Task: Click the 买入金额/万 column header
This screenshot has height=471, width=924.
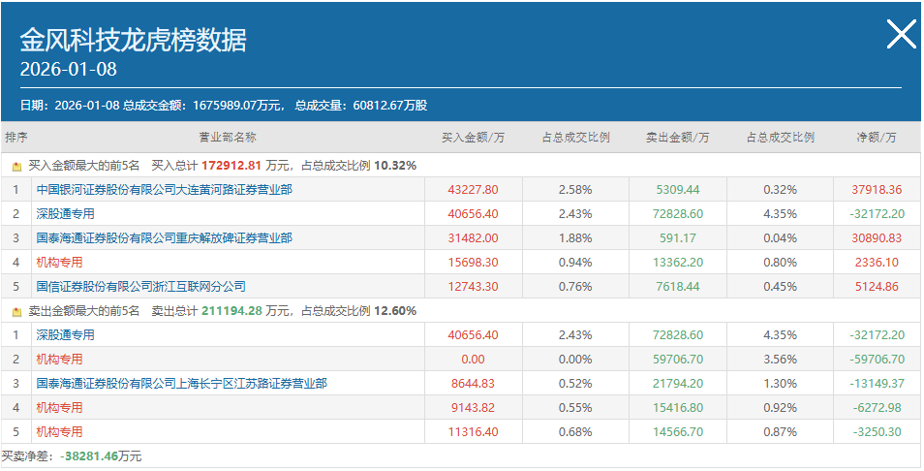Action: 474,138
